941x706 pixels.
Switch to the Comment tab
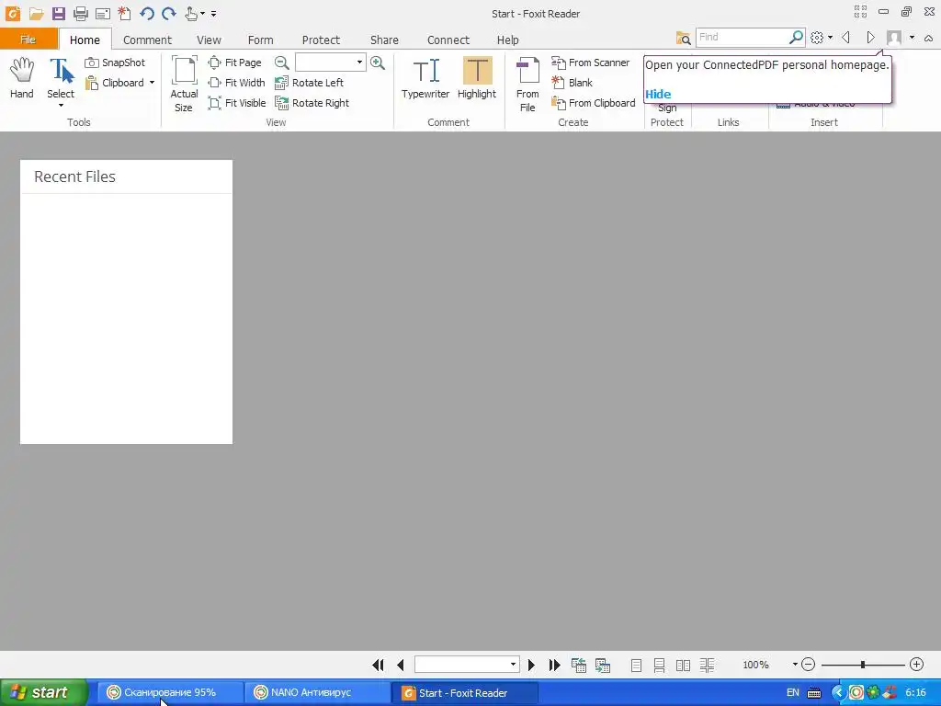147,40
